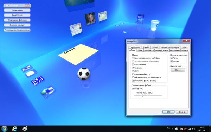Open the 'Управление' help topic
Image resolution: width=211 pixels, height=132 pixels.
17,10
